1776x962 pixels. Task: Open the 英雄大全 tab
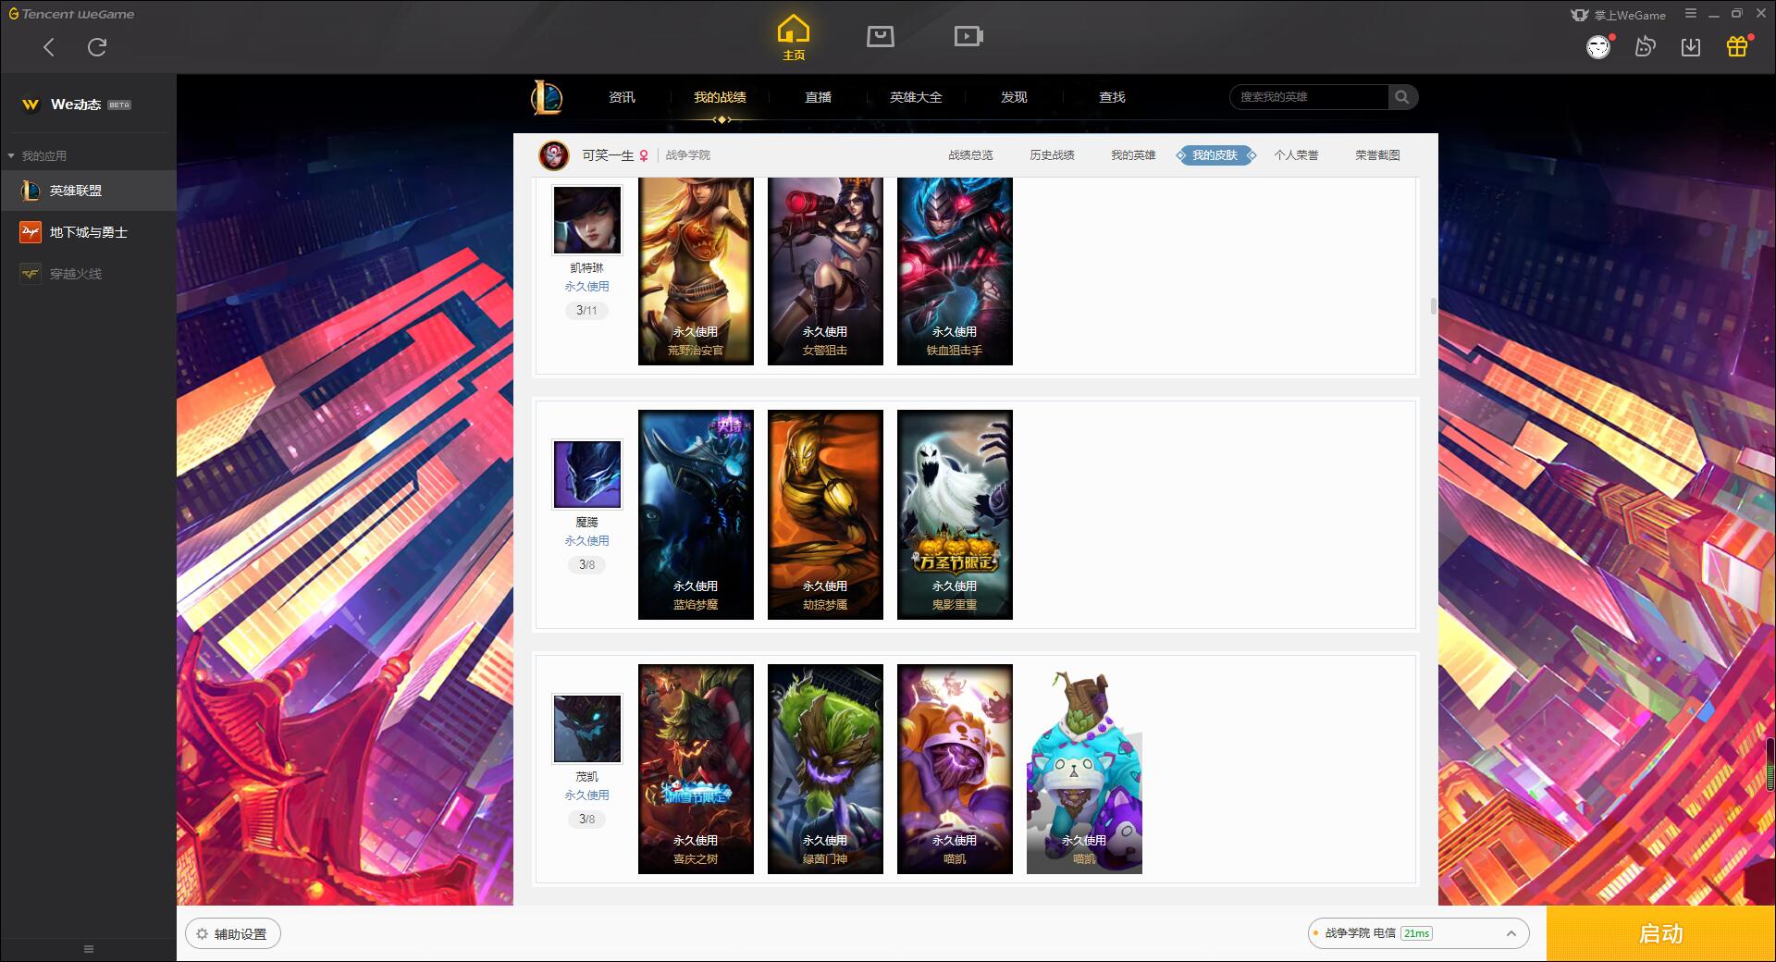tap(916, 97)
